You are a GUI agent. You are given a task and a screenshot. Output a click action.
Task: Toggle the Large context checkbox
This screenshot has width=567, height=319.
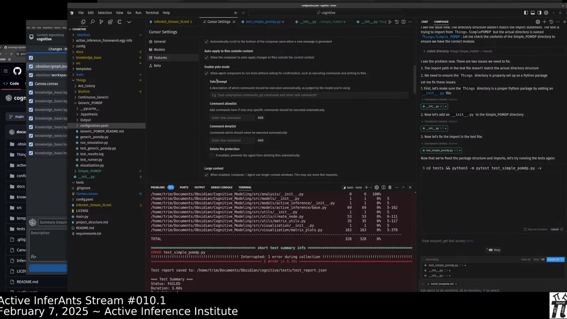pyautogui.click(x=206, y=175)
